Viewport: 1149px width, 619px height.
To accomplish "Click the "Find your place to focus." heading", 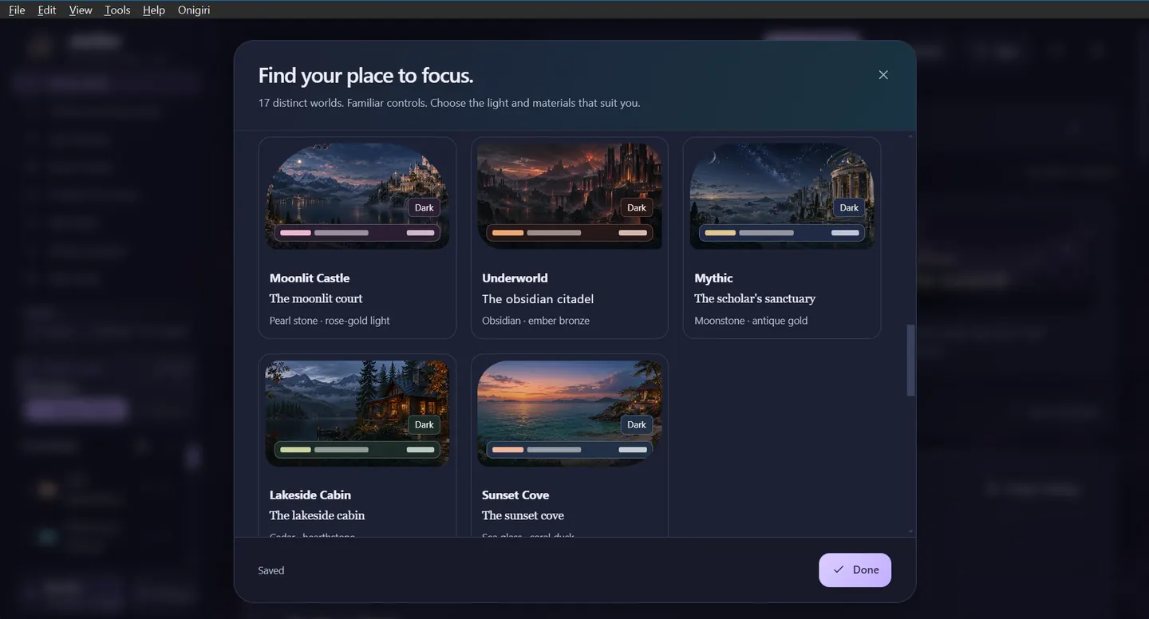I will click(x=365, y=75).
